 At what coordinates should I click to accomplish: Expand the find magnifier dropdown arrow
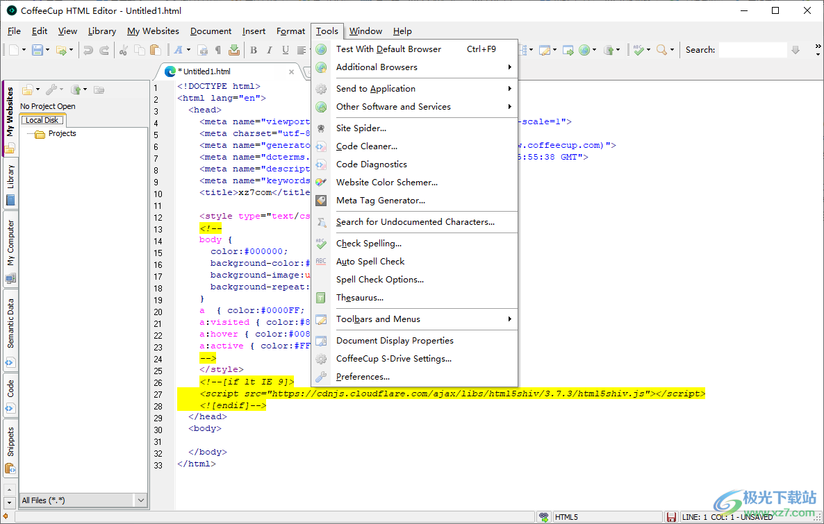point(672,50)
